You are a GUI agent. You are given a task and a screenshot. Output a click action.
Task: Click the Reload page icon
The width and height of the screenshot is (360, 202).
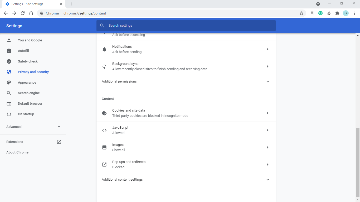(23, 13)
